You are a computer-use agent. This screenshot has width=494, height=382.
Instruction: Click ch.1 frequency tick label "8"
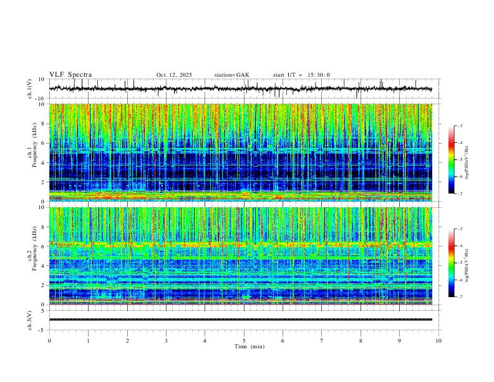tap(43, 124)
